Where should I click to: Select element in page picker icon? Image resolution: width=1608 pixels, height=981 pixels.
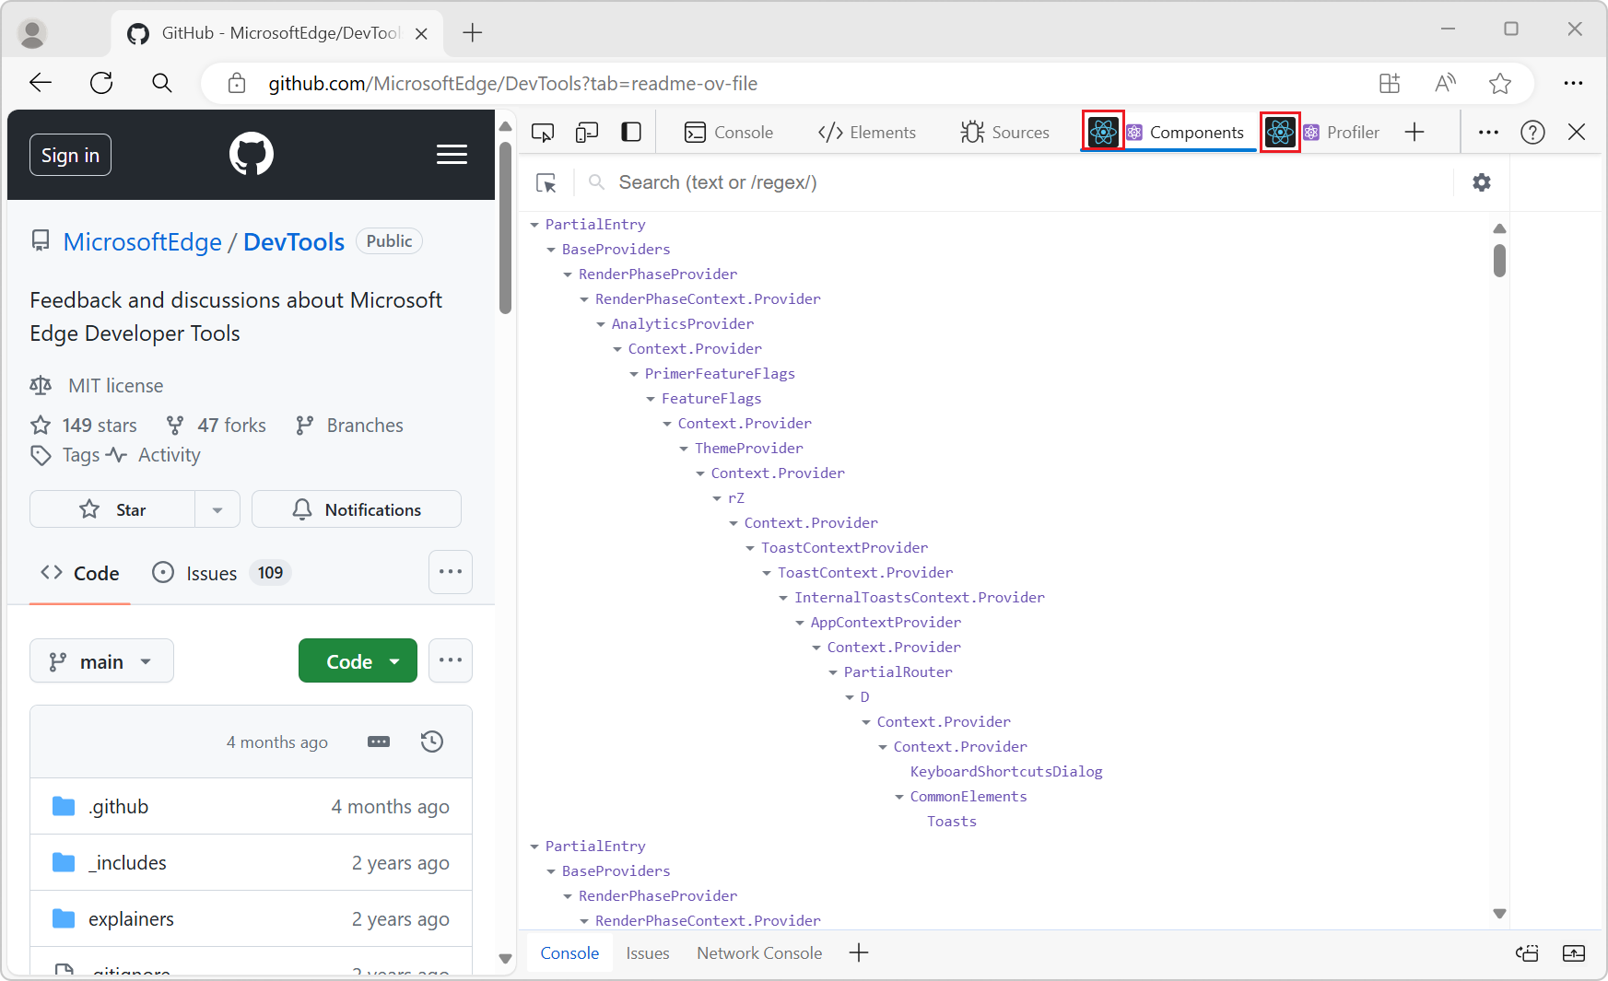[546, 182]
